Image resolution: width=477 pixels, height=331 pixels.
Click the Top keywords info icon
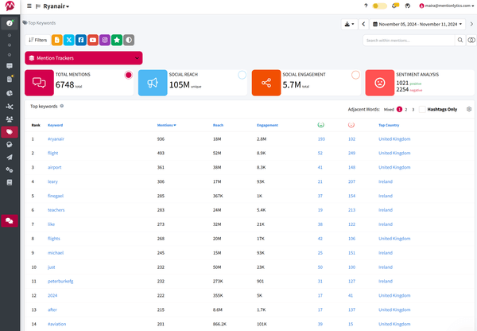pyautogui.click(x=62, y=106)
